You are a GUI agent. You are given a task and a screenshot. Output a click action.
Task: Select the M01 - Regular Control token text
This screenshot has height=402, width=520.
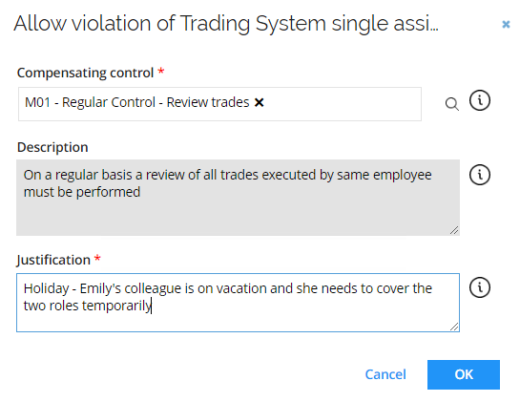(137, 102)
